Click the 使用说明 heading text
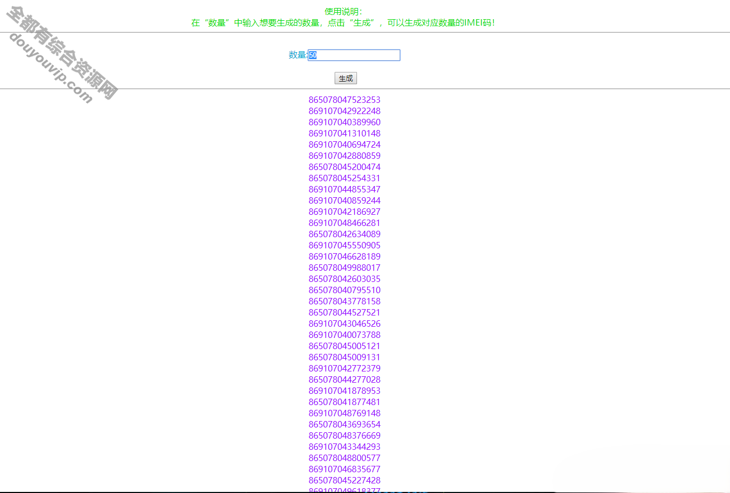The image size is (730, 493). [x=343, y=11]
